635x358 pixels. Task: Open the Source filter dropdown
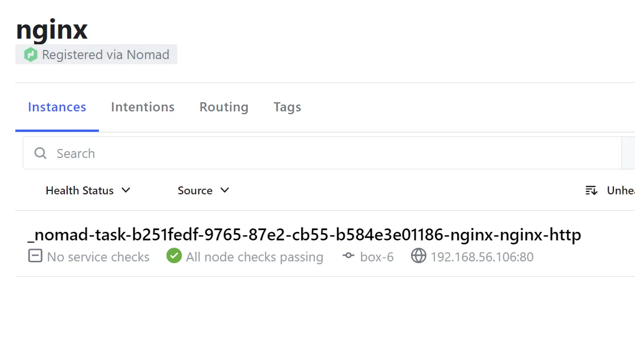pyautogui.click(x=204, y=190)
